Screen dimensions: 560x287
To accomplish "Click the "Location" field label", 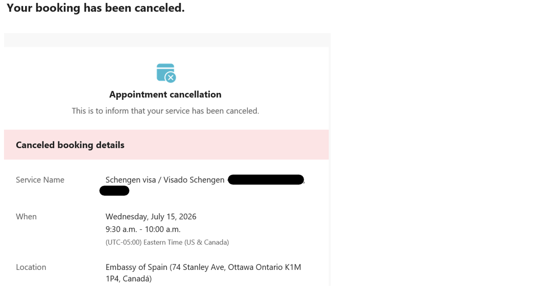I will point(31,267).
